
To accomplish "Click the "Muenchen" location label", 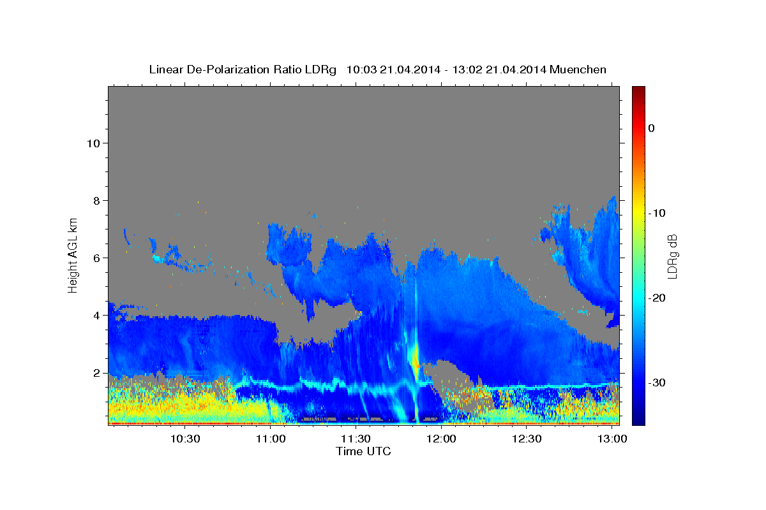I will pos(578,69).
